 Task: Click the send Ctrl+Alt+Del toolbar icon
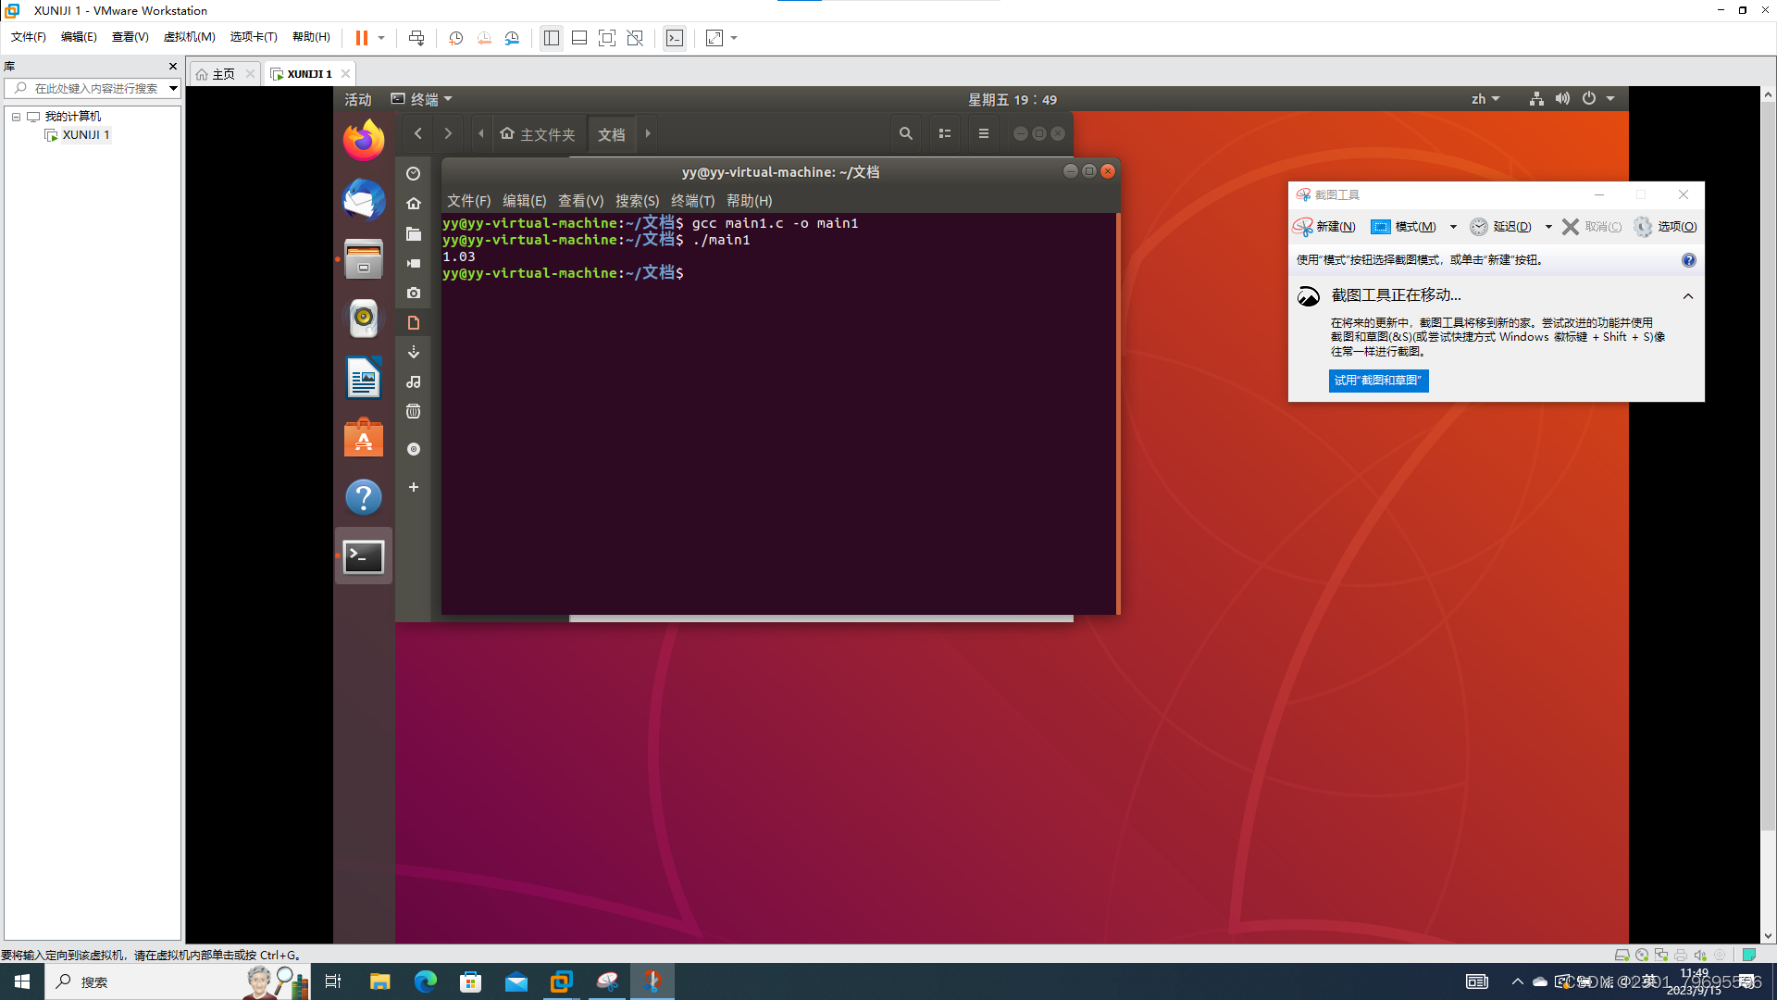click(x=416, y=38)
